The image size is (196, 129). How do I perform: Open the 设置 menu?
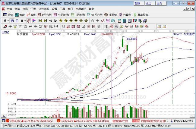pyautogui.click(x=54, y=9)
